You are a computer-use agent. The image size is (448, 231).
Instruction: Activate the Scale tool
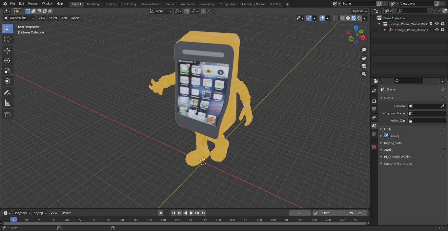pos(7,71)
